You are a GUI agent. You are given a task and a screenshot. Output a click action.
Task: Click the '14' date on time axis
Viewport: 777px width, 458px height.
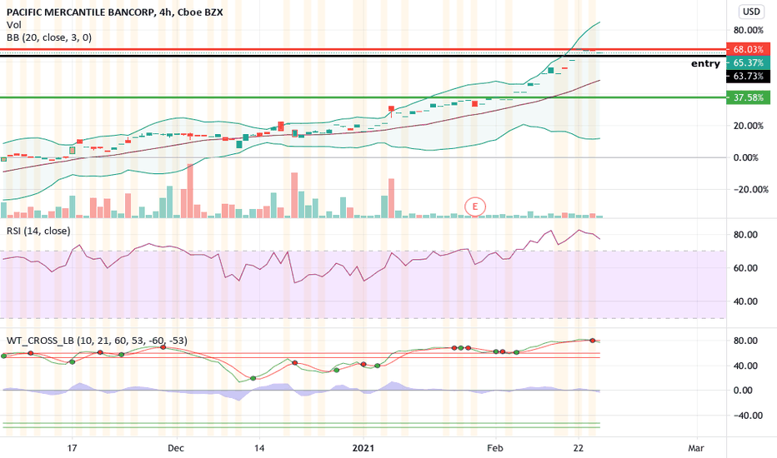tap(259, 448)
